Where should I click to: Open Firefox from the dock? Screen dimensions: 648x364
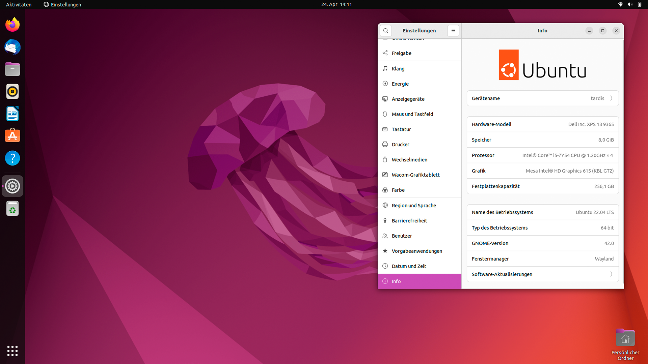pyautogui.click(x=12, y=25)
